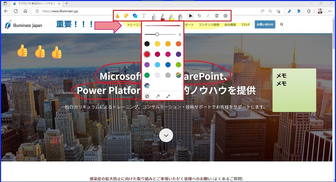Screen dimensions: 336x182
Task: Open the shapes tool
Action: [135, 16]
